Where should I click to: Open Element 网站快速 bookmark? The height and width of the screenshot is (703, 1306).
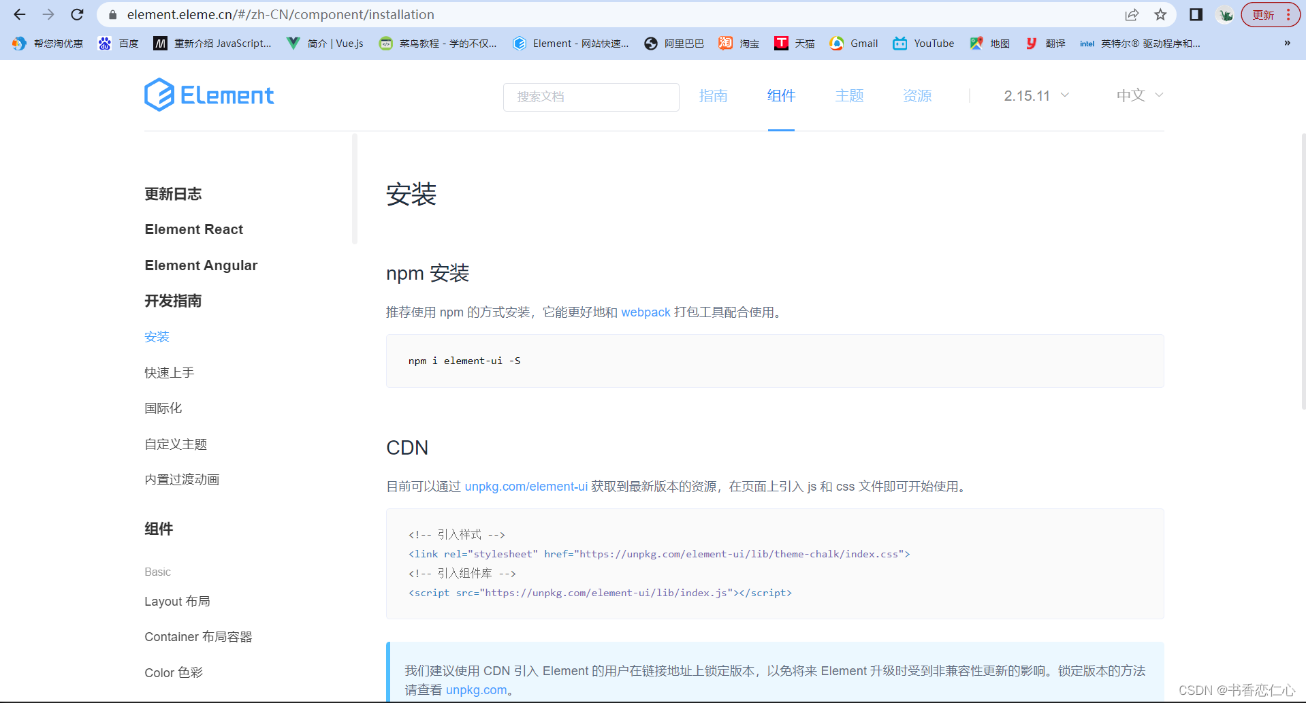571,44
